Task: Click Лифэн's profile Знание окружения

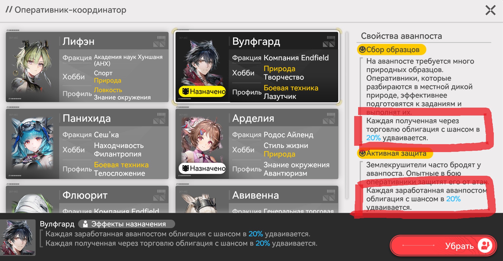Action: (x=122, y=97)
